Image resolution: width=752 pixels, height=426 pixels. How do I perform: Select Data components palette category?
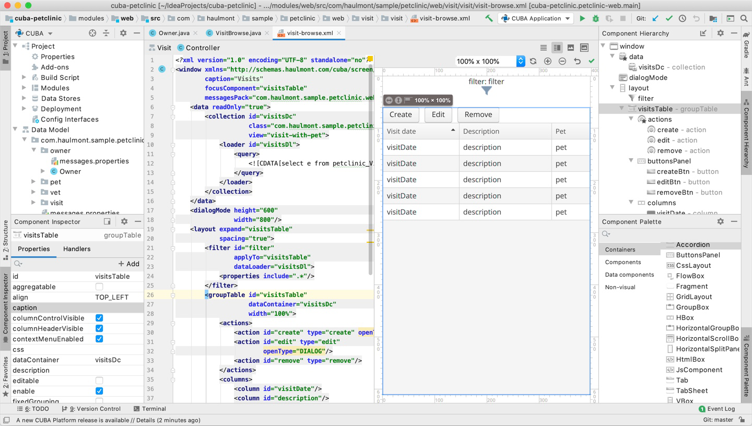(629, 275)
